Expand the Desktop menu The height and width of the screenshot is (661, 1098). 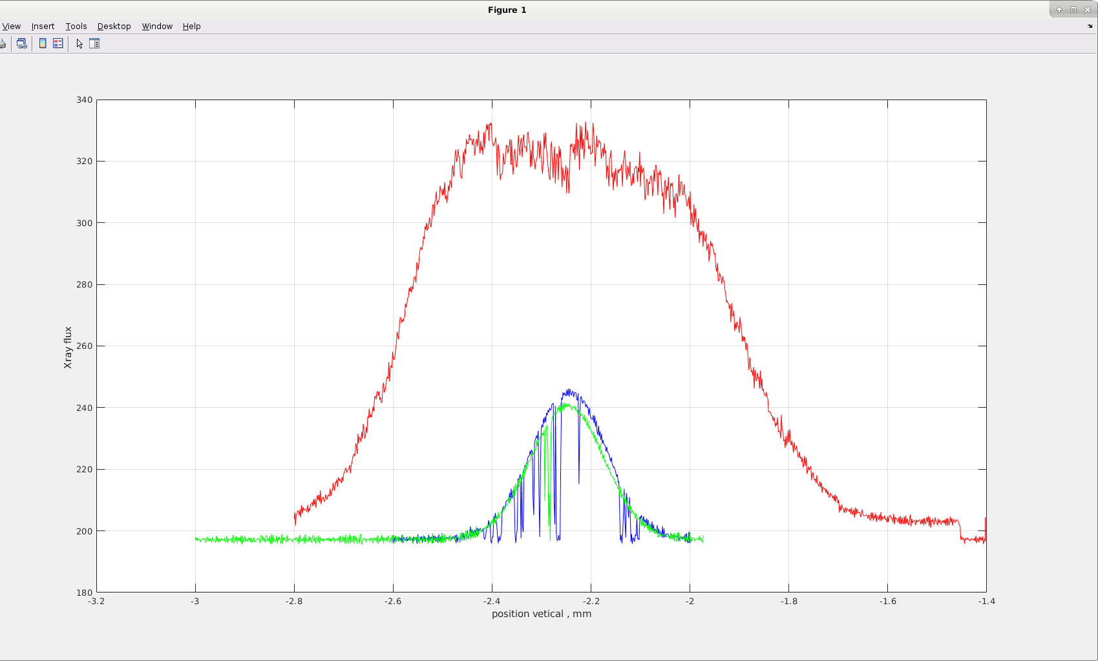tap(114, 26)
